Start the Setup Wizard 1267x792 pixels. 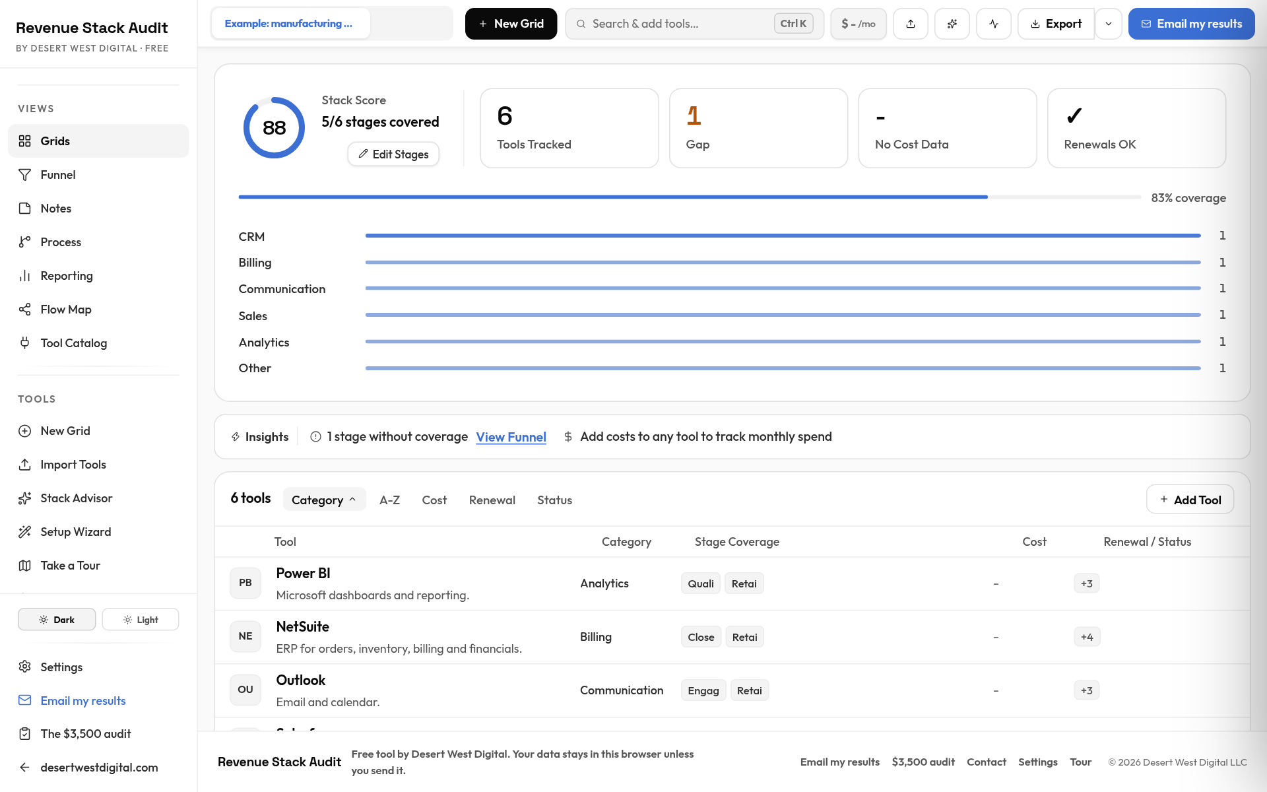click(x=98, y=531)
